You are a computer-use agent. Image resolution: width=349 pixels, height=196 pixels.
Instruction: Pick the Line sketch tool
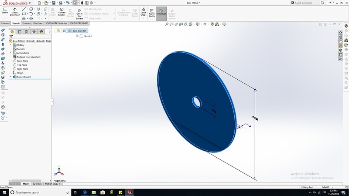coord(24,9)
